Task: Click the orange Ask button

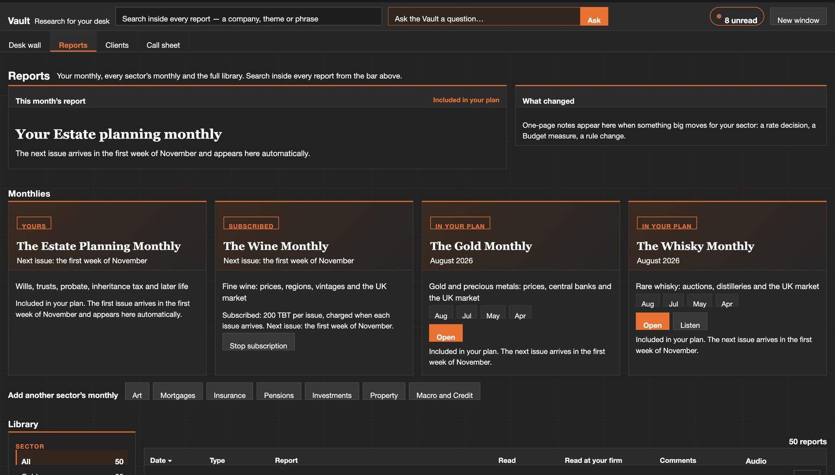Action: pyautogui.click(x=594, y=17)
